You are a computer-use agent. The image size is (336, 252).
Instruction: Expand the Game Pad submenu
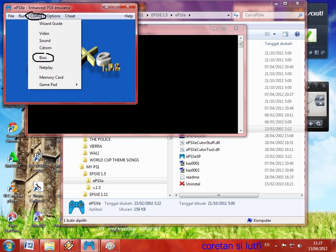(x=55, y=85)
